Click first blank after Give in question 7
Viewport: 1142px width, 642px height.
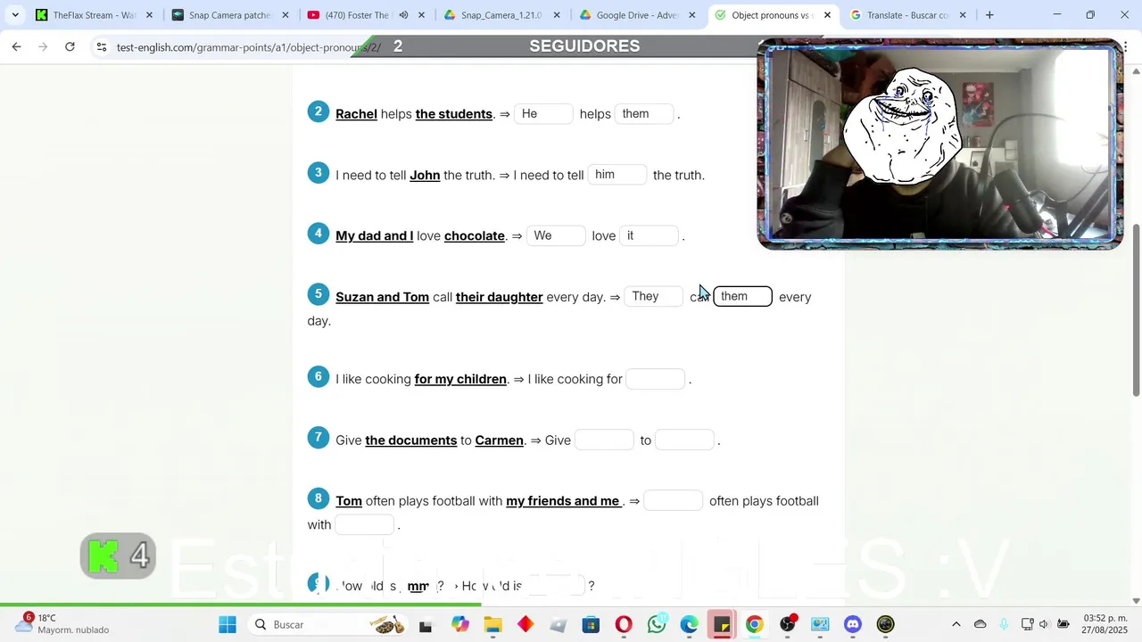coord(604,440)
